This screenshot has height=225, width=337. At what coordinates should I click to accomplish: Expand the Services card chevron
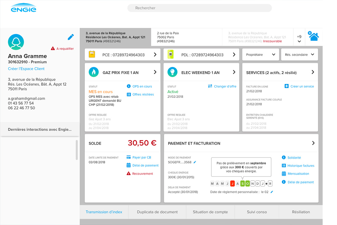pos(313,72)
